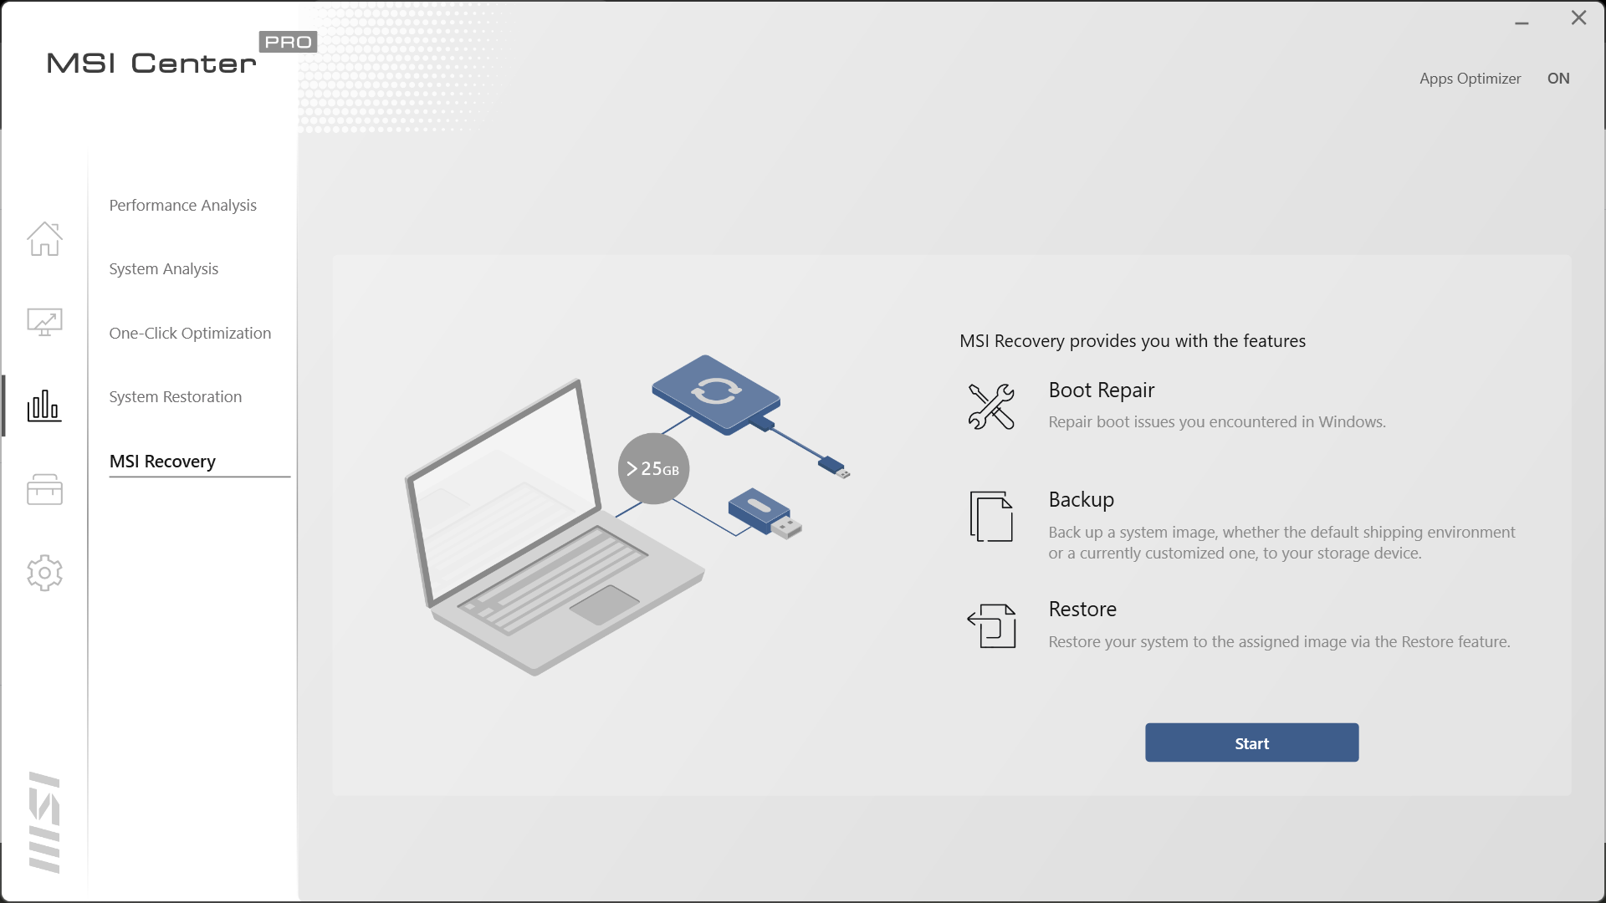Image resolution: width=1606 pixels, height=903 pixels.
Task: Click the Settings gear sidebar icon
Action: 44,574
